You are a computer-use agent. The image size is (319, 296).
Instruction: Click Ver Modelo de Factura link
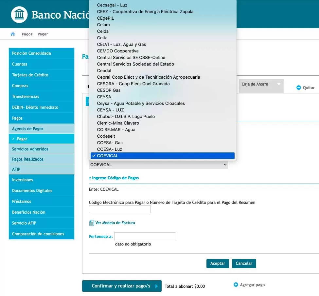click(115, 223)
